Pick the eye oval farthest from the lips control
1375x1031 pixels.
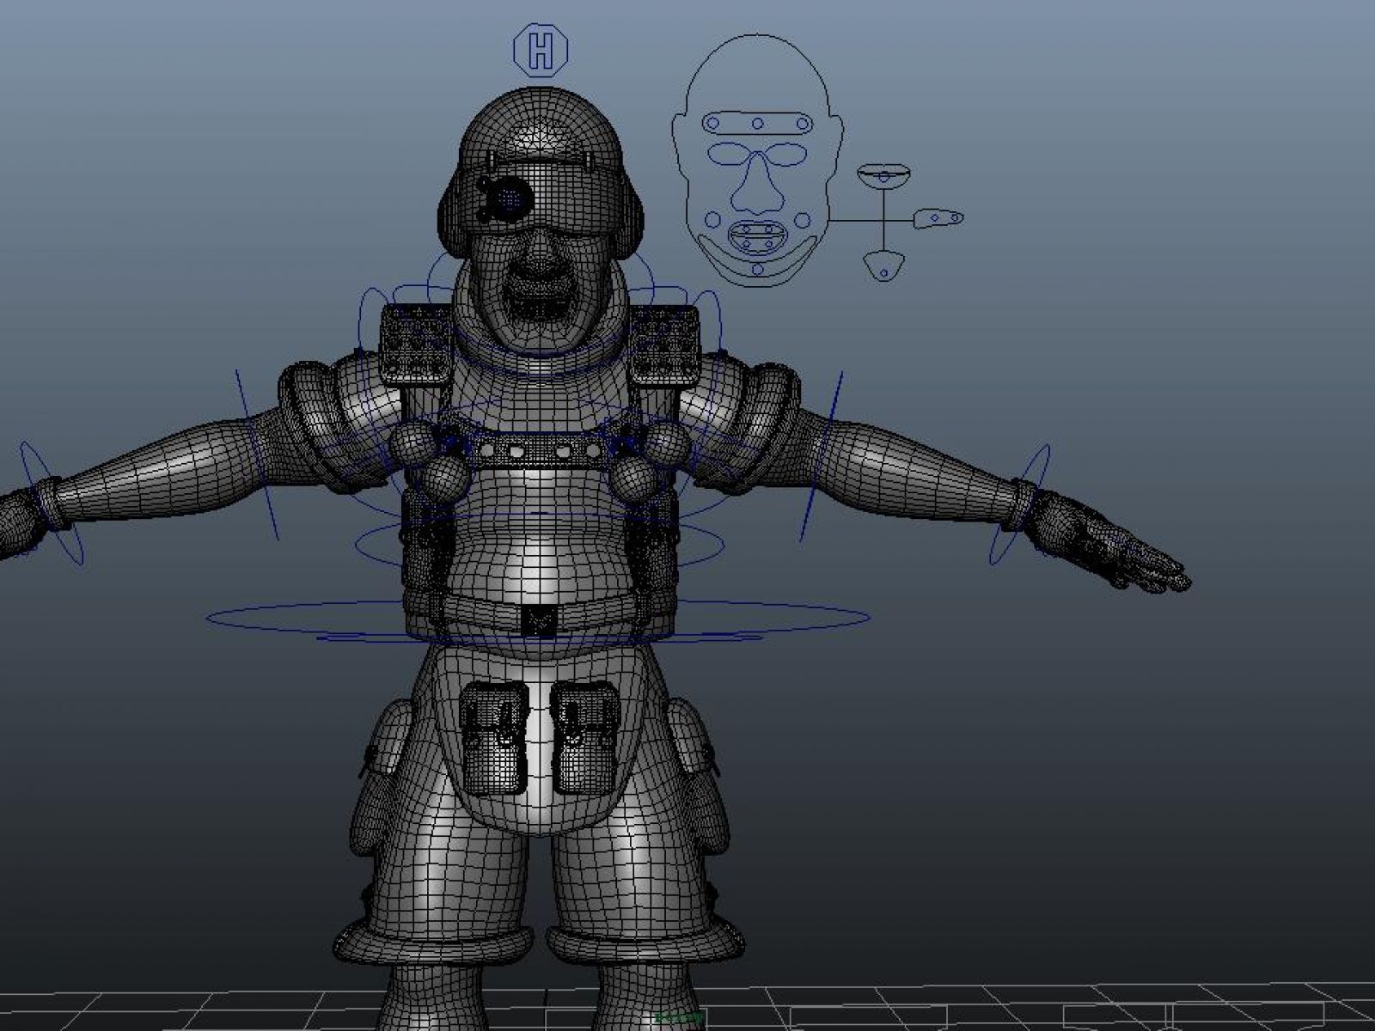point(728,155)
